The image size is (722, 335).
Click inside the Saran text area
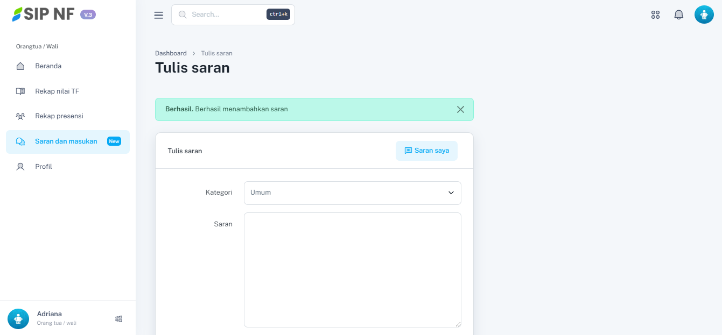(352, 269)
